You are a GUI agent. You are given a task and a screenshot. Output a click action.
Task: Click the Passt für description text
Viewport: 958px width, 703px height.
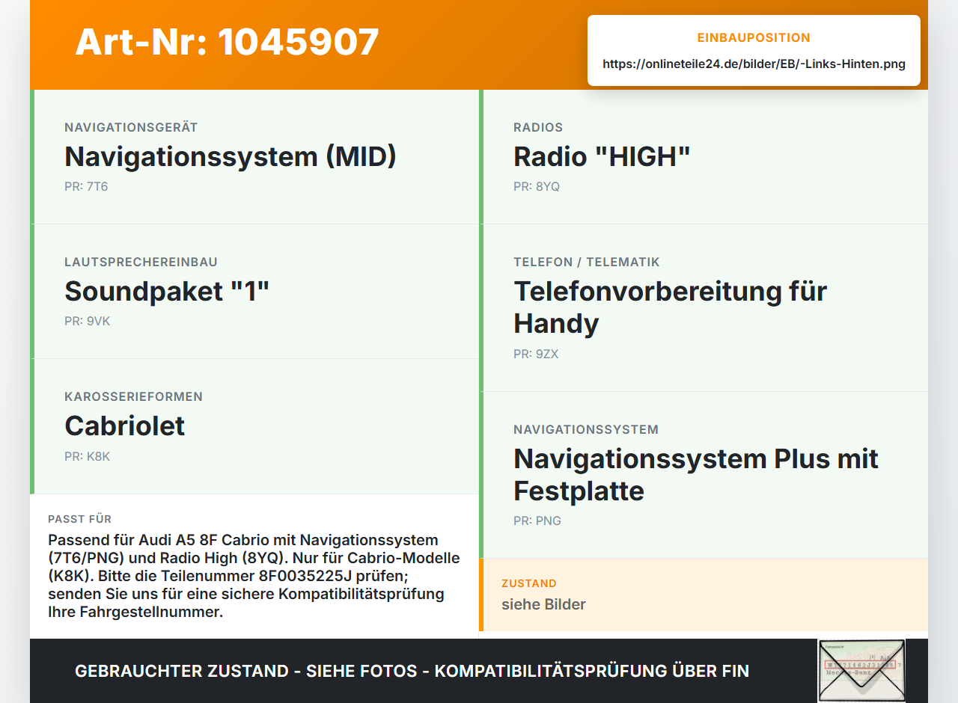coord(254,576)
